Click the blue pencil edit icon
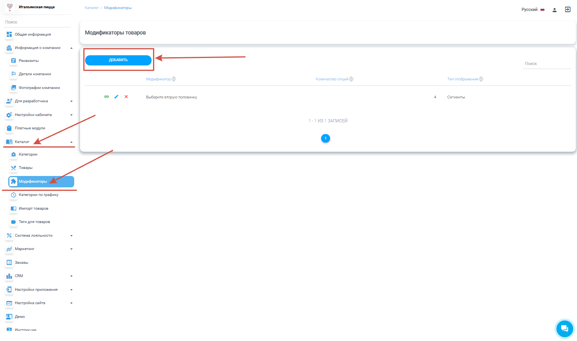 click(x=116, y=97)
